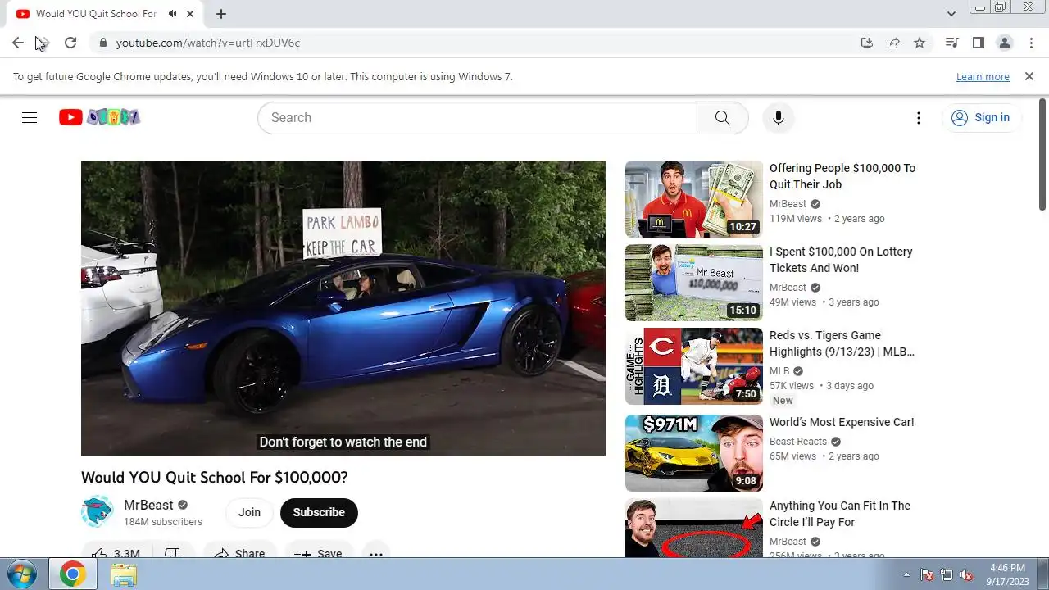Click the Beast Reacts channel name

pos(798,442)
